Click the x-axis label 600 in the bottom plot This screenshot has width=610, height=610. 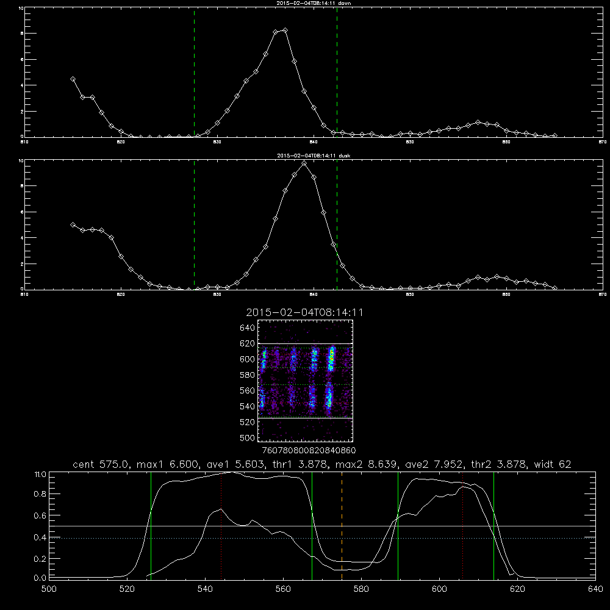point(439,589)
